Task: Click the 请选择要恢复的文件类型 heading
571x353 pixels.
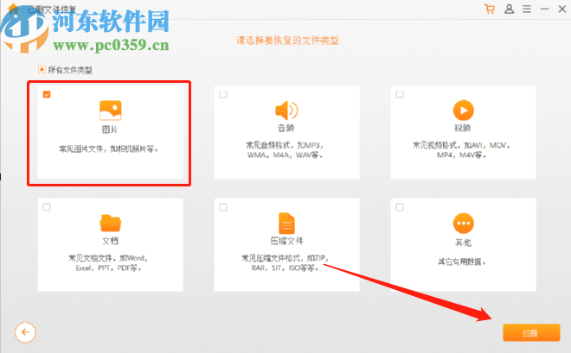Action: pyautogui.click(x=287, y=41)
